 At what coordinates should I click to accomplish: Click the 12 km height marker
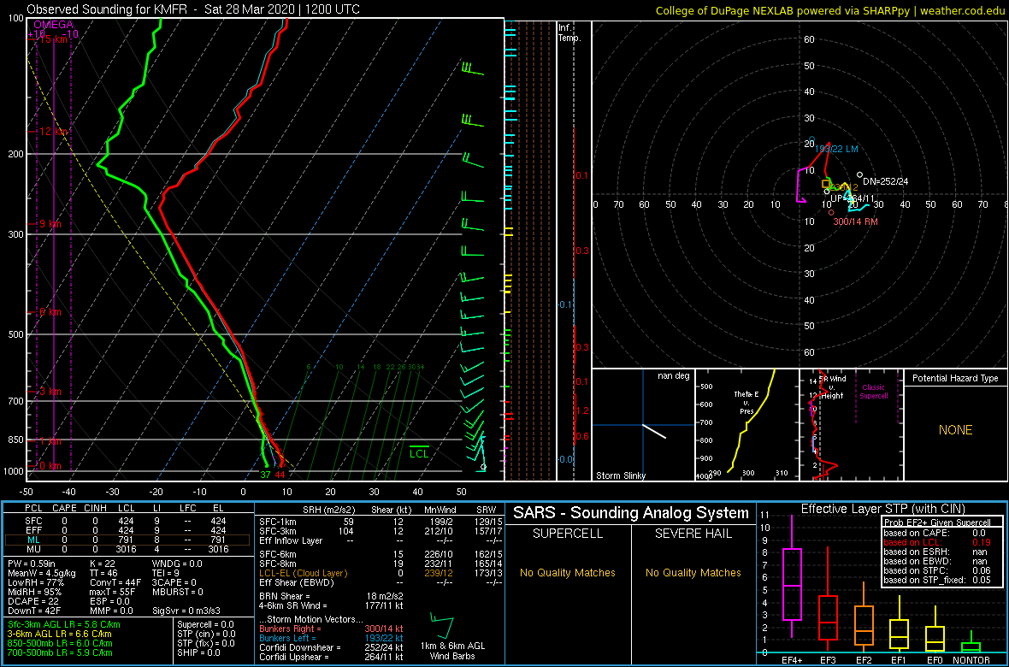pos(51,132)
